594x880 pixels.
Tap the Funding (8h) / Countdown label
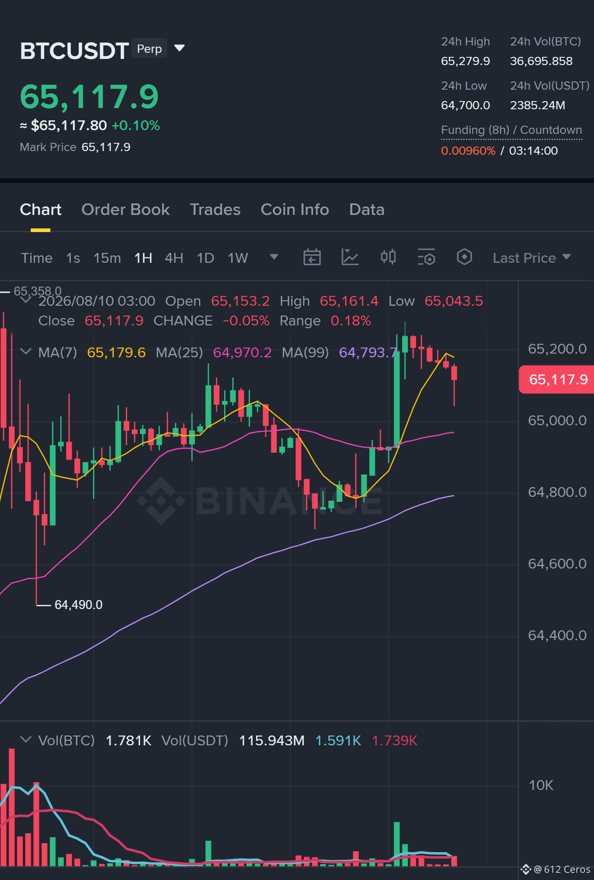512,130
